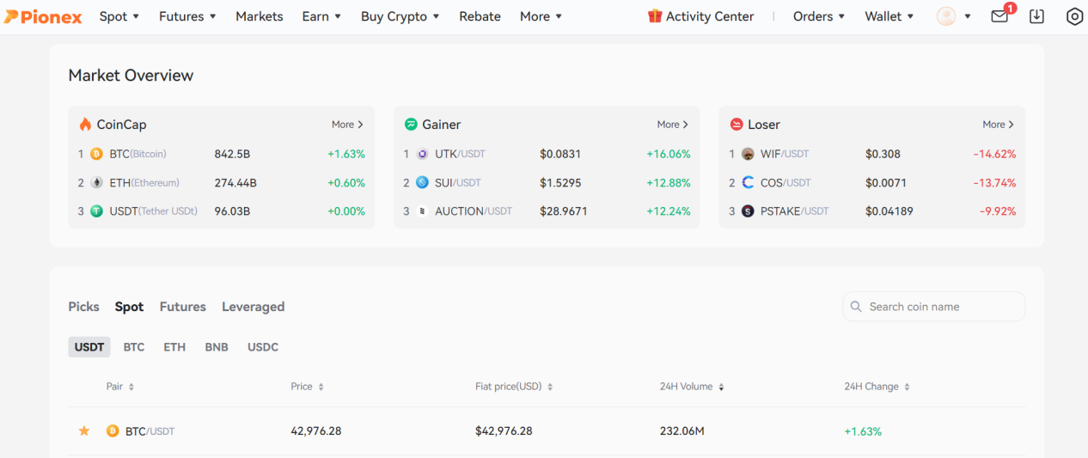Image resolution: width=1088 pixels, height=458 pixels.
Task: Sort table by Price column
Action: (307, 387)
